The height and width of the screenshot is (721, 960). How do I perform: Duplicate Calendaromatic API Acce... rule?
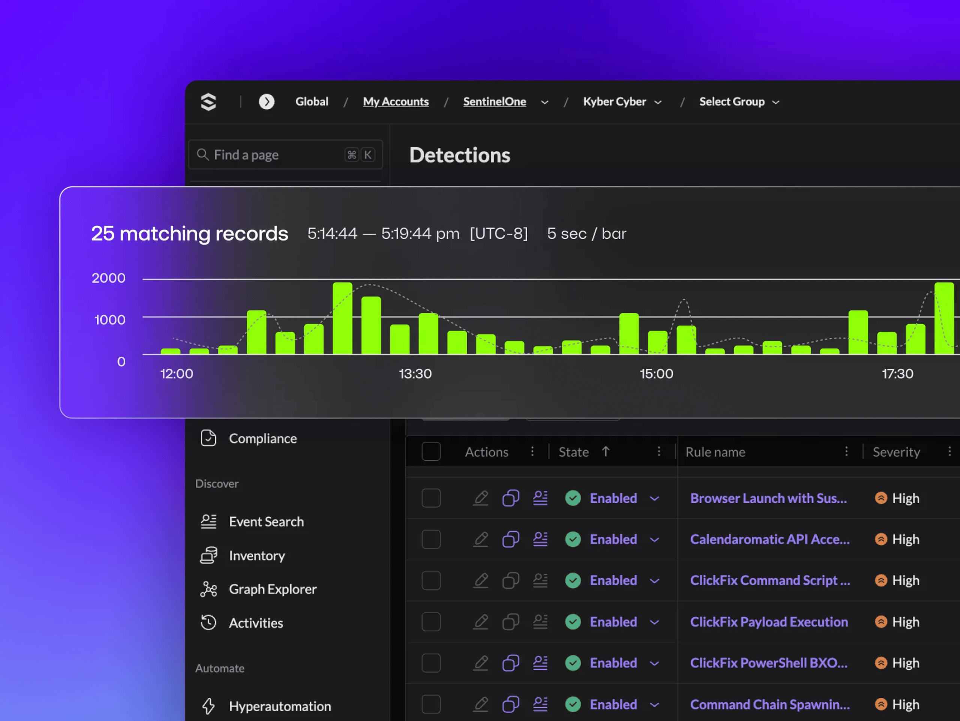(510, 539)
